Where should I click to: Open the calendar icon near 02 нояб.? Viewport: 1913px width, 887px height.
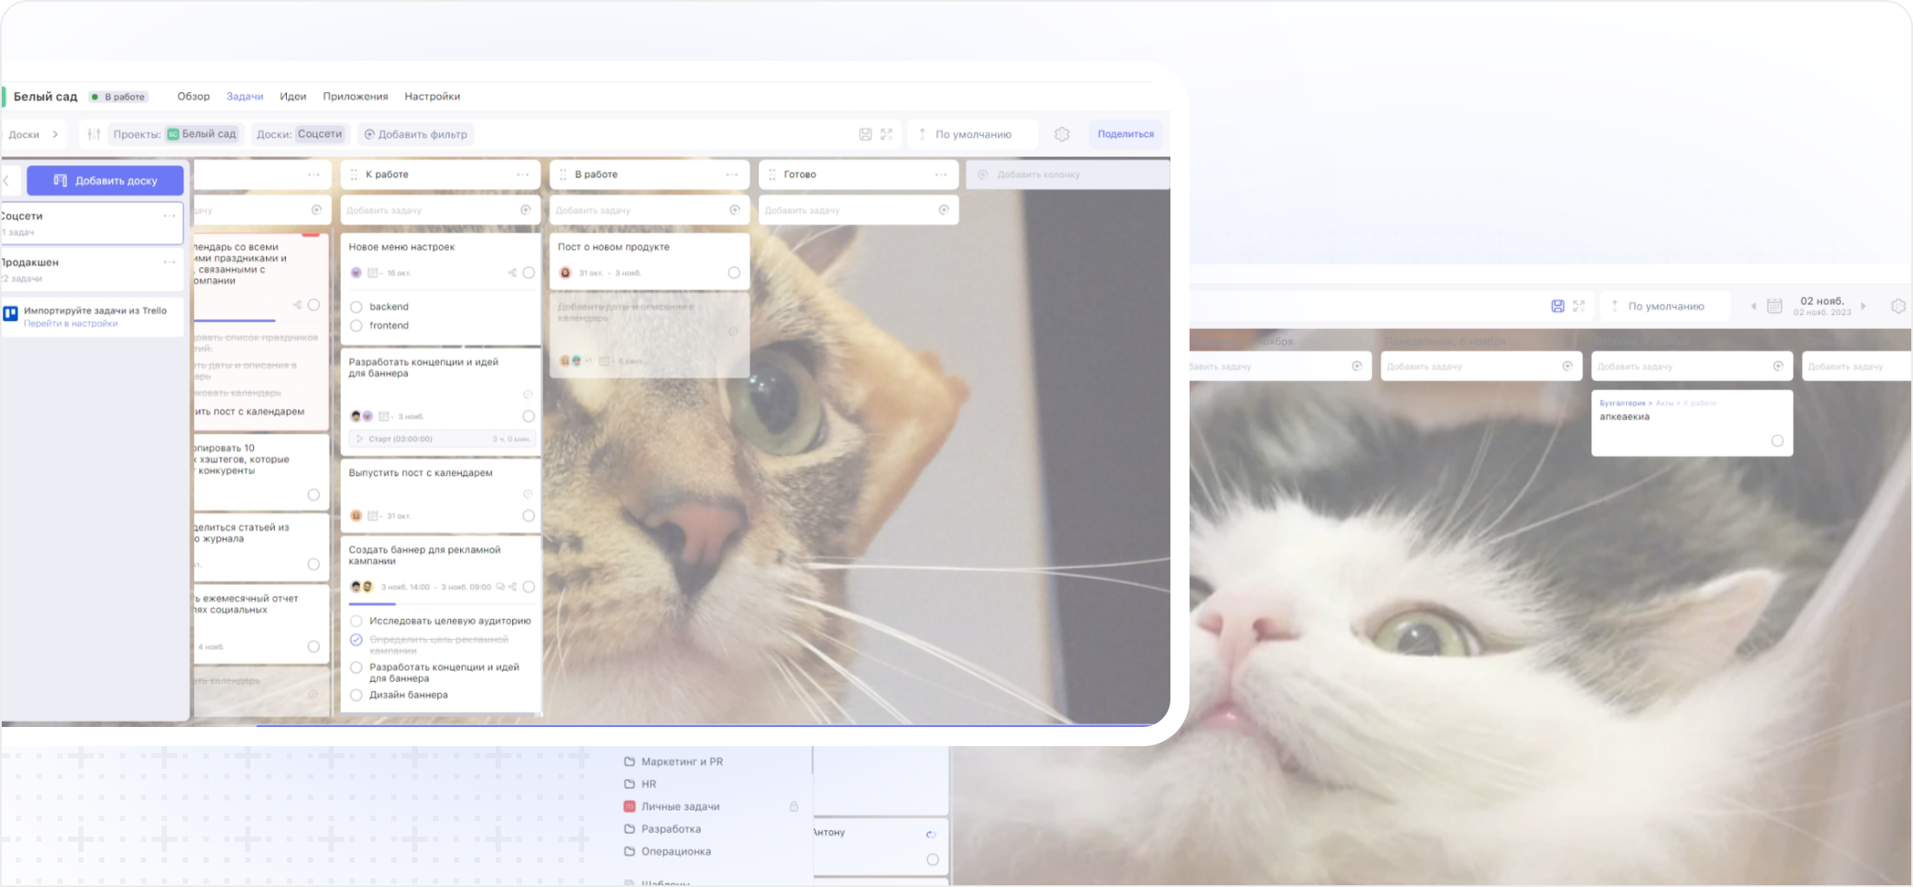click(x=1775, y=306)
